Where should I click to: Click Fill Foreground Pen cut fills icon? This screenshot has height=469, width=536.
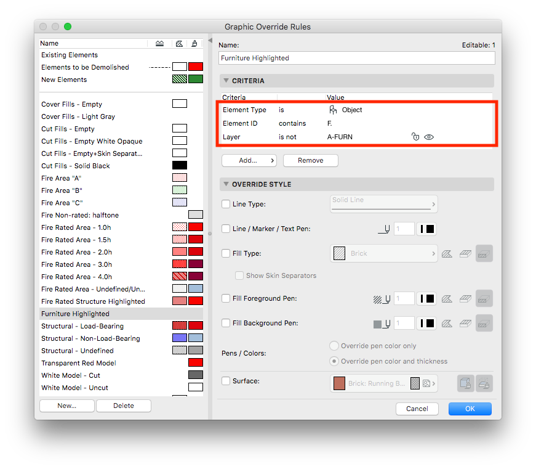[x=447, y=299]
